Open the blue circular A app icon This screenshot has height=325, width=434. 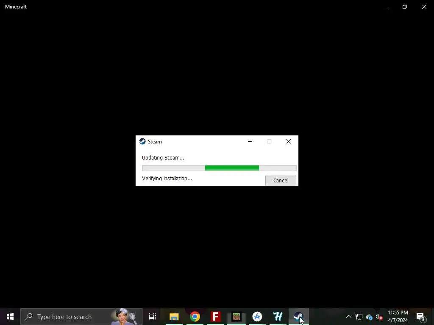(257, 317)
